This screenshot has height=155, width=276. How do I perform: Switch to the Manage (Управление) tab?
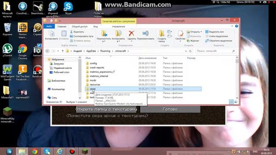pyautogui.click(x=119, y=26)
